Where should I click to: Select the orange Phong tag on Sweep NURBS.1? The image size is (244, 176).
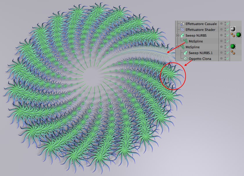tap(233, 53)
